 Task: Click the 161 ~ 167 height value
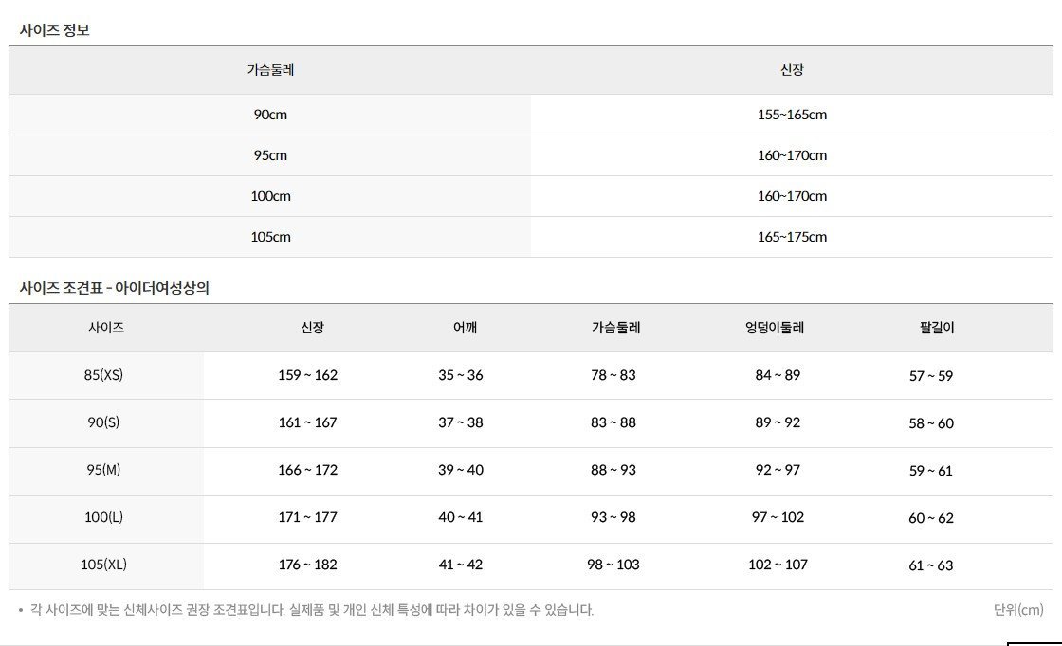[307, 422]
